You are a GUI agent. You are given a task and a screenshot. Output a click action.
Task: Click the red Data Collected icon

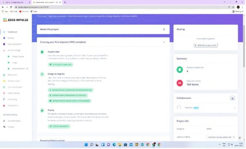pyautogui.click(x=180, y=83)
